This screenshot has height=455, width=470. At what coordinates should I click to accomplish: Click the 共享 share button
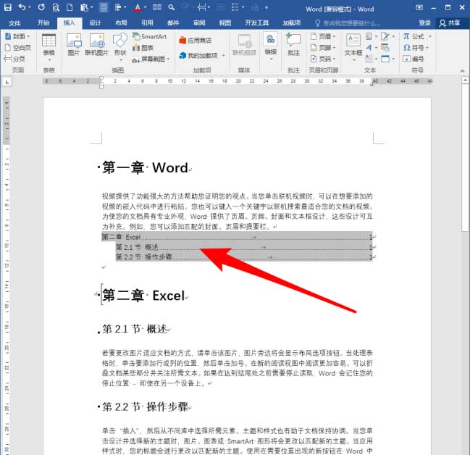pyautogui.click(x=449, y=22)
